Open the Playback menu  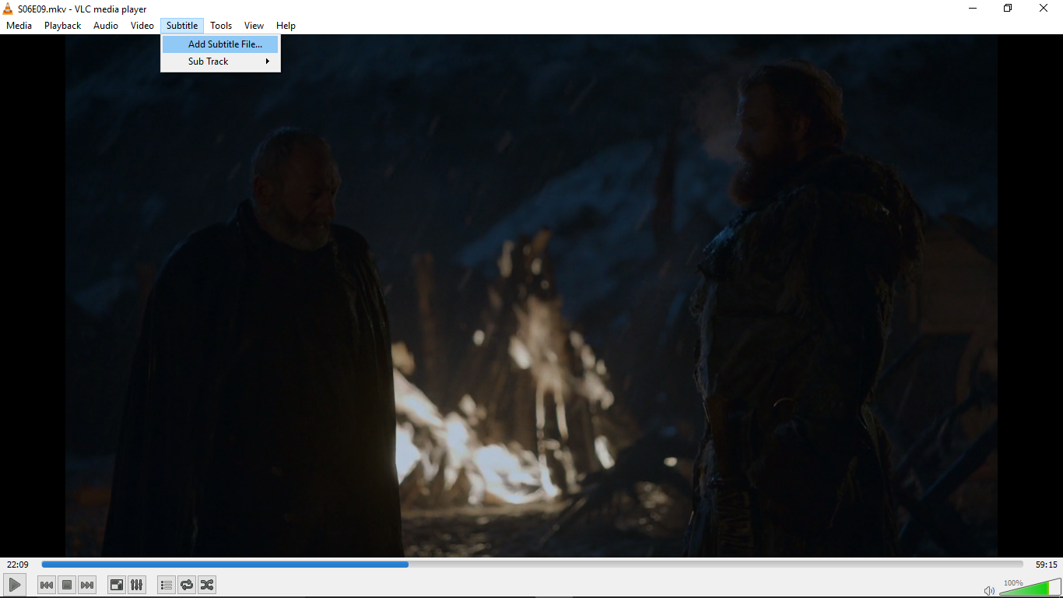(x=62, y=26)
